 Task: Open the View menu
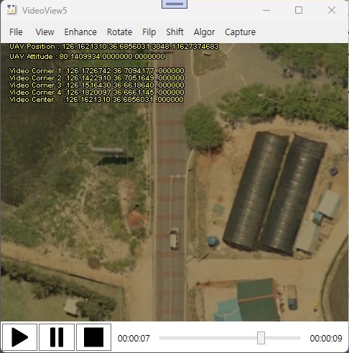pos(45,32)
